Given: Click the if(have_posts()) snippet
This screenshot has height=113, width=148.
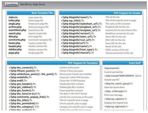Looking at the screenshot, I should point(24,71).
